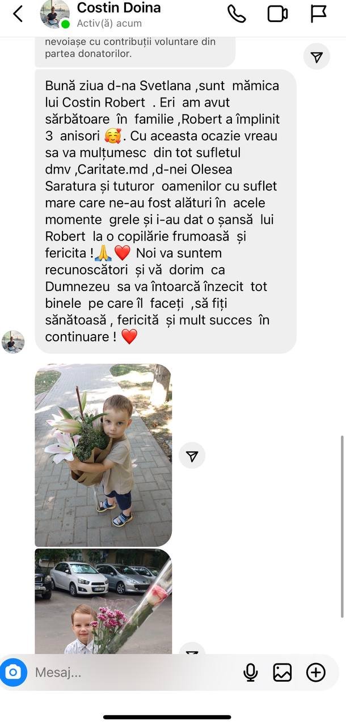Viewport: 346px width, 726px height.
Task: Record a voice message with microphone icon
Action: [250, 673]
